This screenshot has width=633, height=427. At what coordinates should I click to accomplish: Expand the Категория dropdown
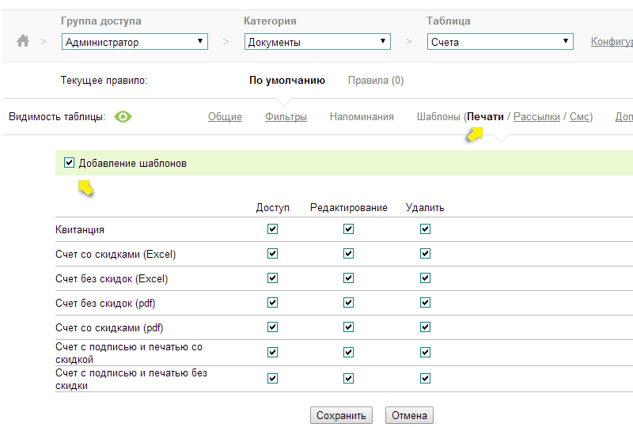[317, 43]
